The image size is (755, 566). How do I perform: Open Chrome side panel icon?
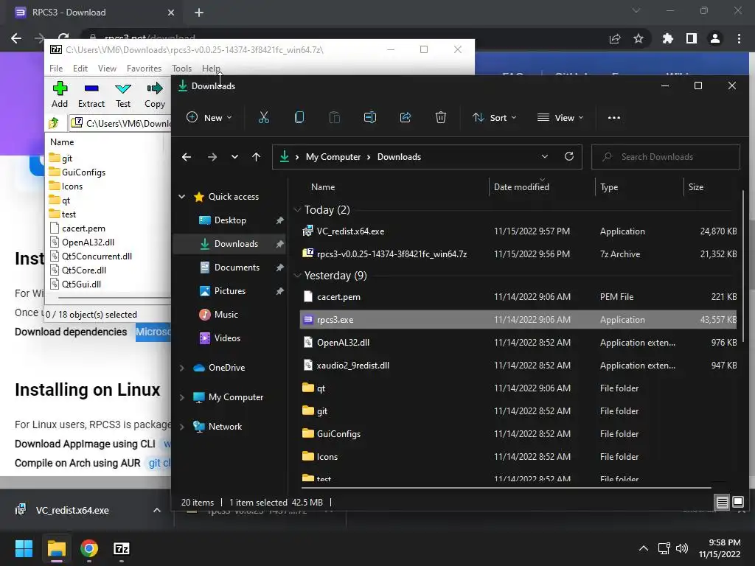692,38
